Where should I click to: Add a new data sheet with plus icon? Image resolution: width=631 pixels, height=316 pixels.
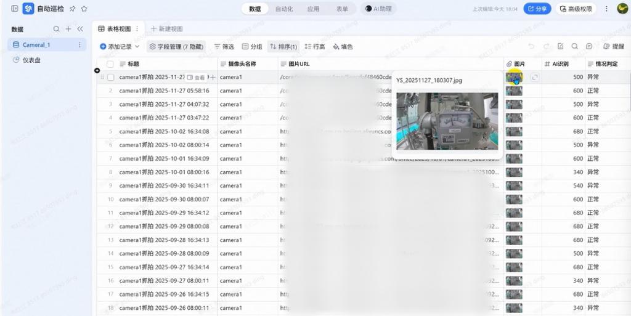[x=68, y=29]
